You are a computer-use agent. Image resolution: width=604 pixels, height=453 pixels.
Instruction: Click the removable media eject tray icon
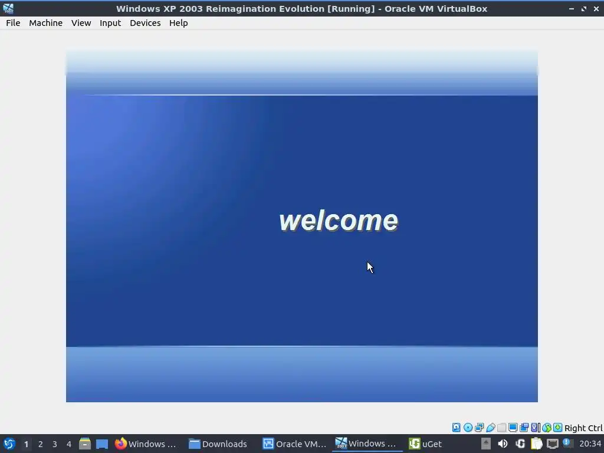point(486,444)
